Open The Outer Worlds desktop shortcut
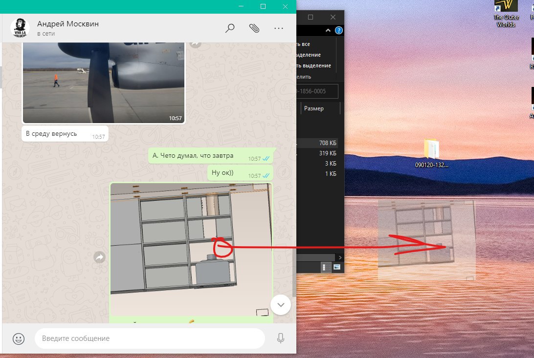The width and height of the screenshot is (534, 358). [506, 14]
